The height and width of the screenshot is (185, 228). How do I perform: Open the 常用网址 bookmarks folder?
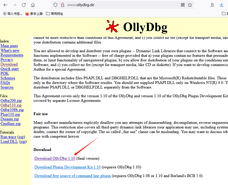54,14
